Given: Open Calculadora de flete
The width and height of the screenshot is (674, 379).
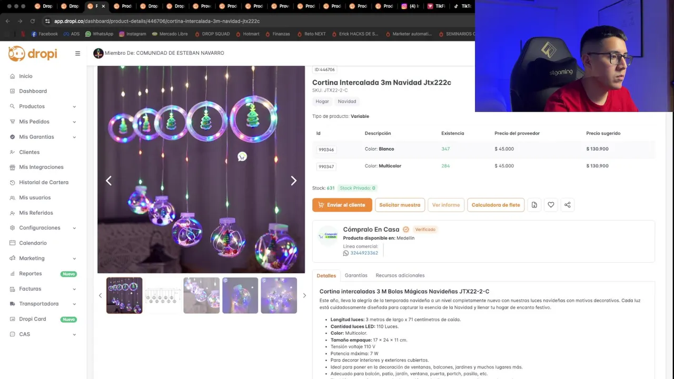Looking at the screenshot, I should 495,205.
